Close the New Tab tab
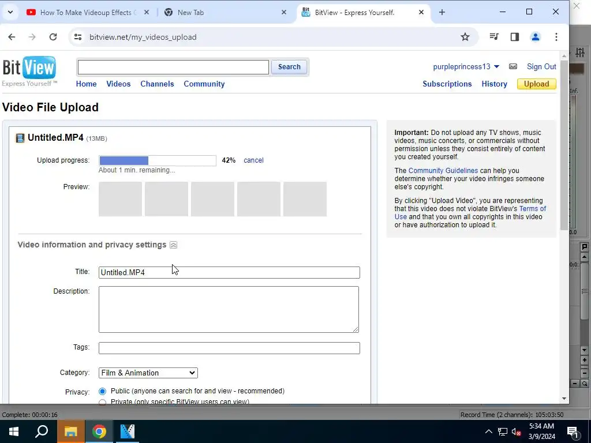The height and width of the screenshot is (443, 591). point(284,13)
